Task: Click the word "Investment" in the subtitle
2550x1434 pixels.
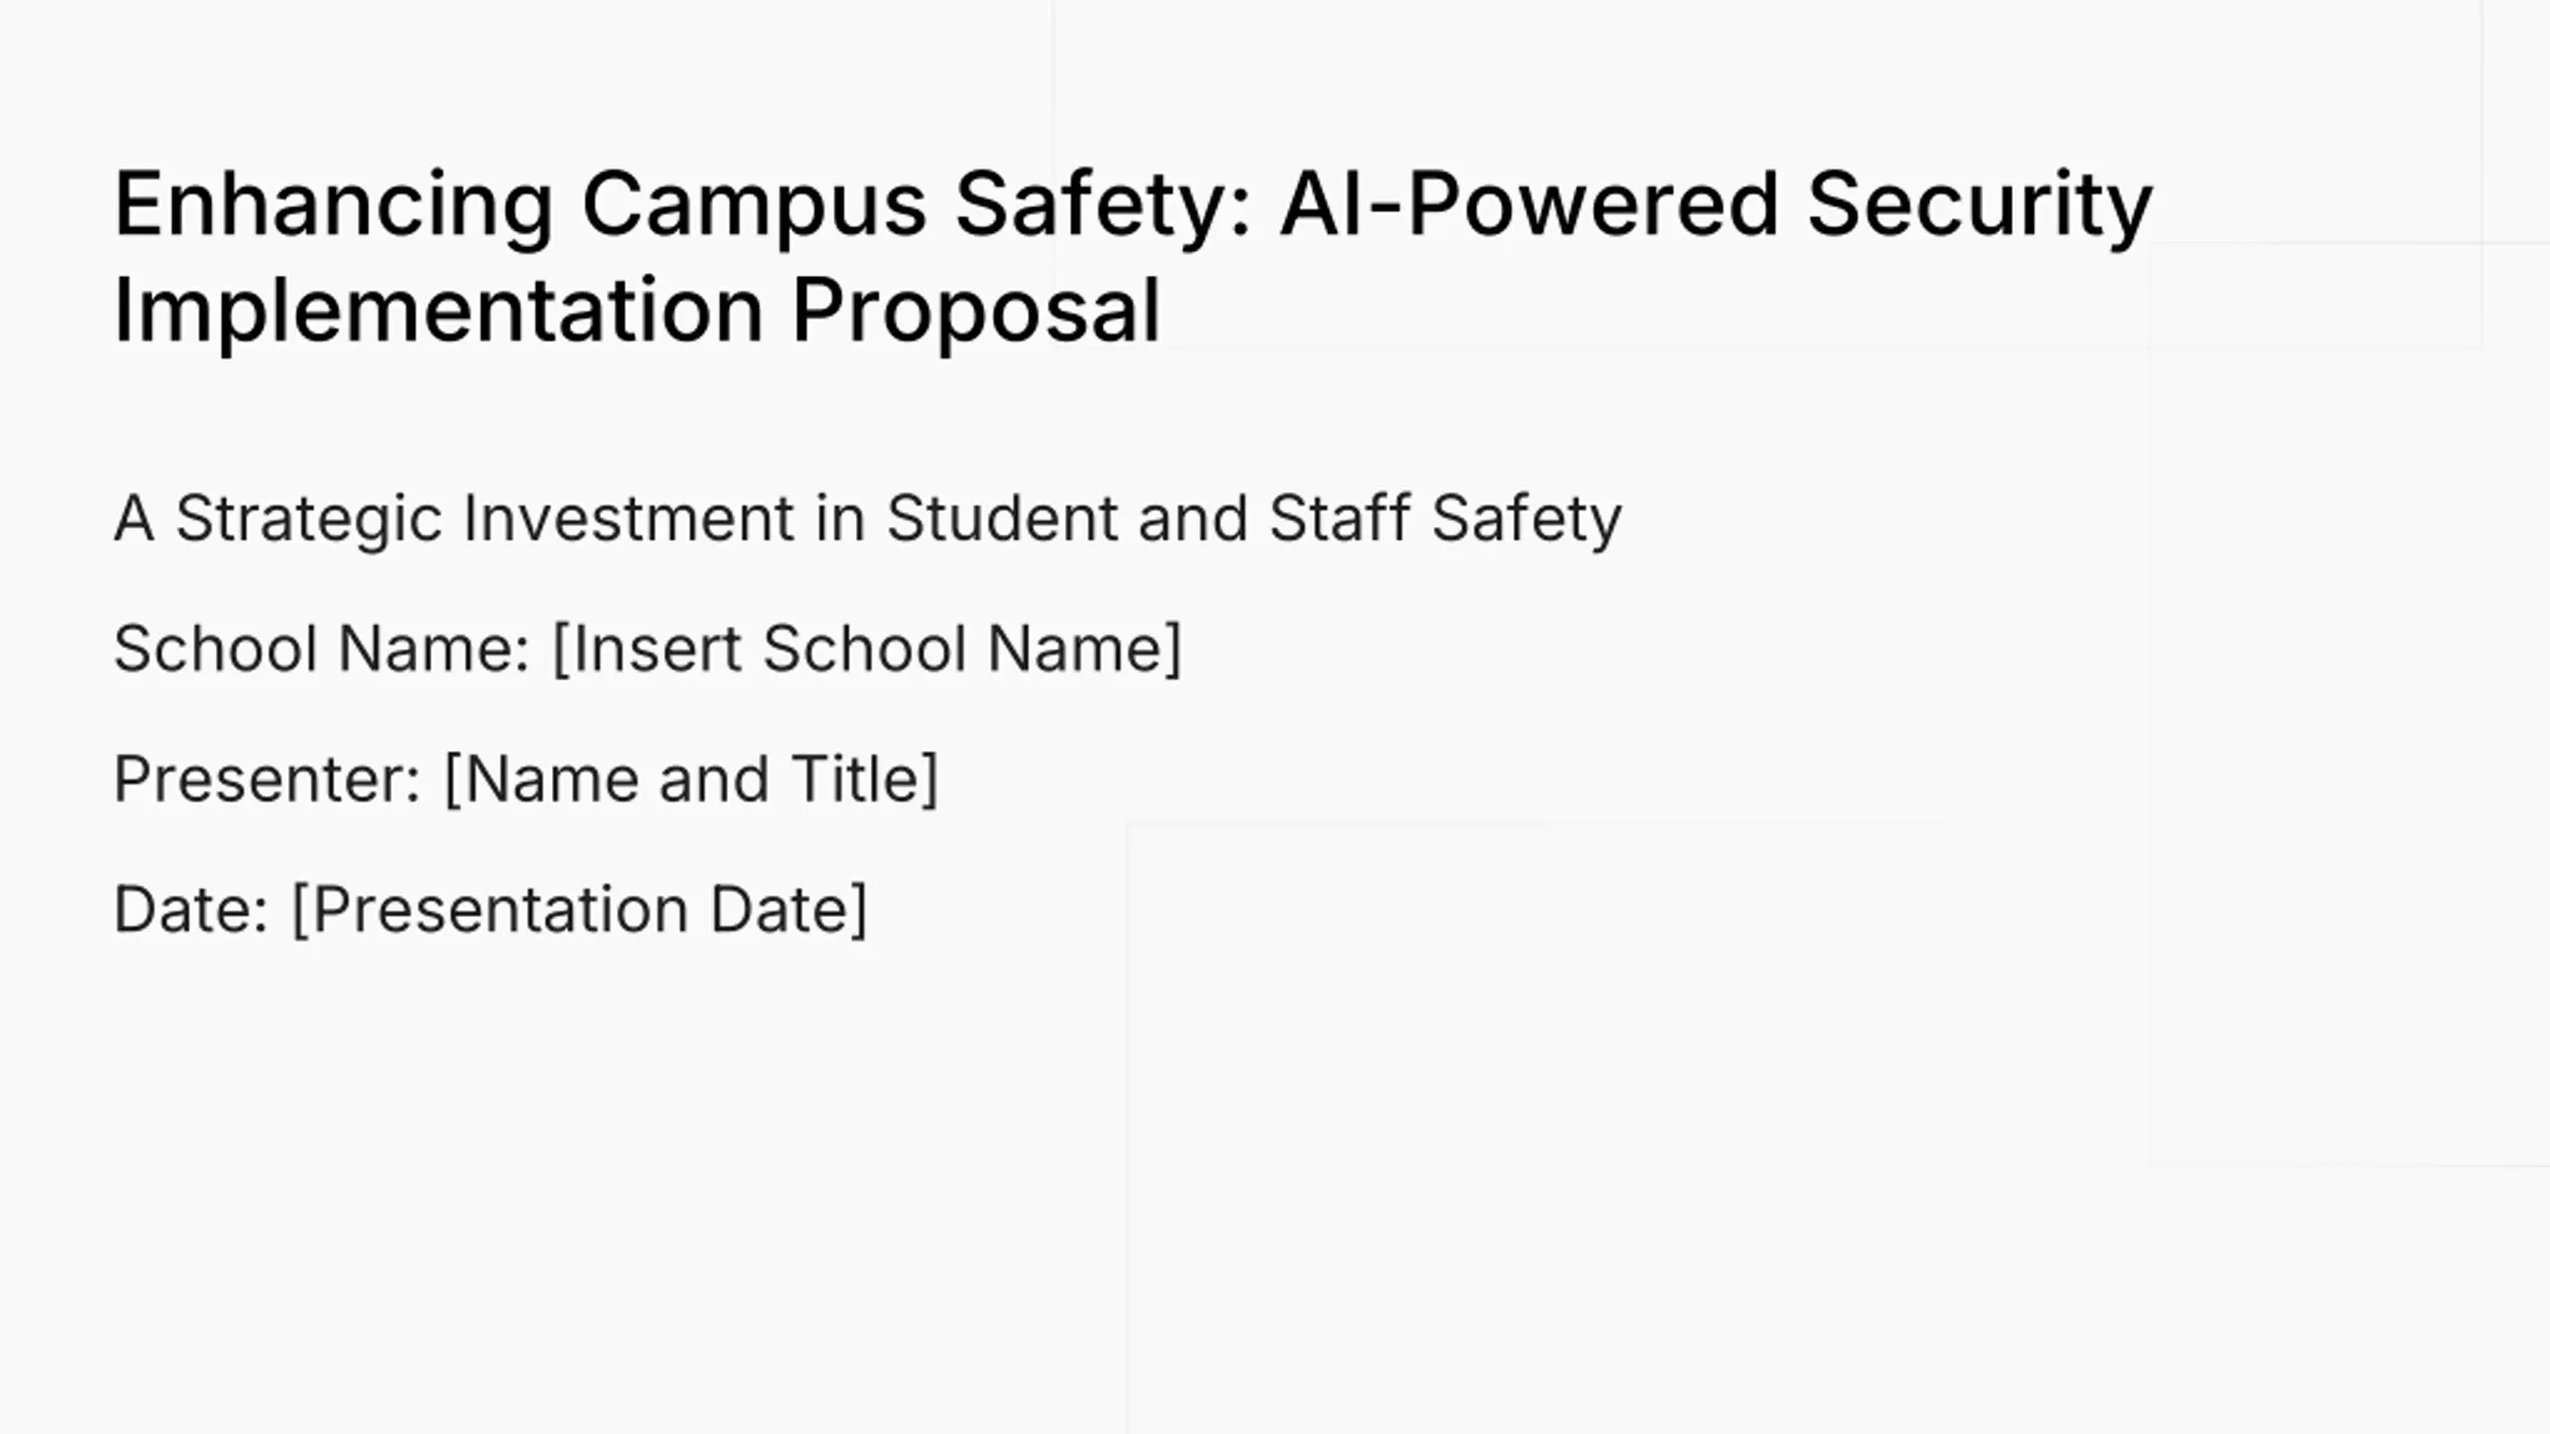Action: pyautogui.click(x=629, y=519)
